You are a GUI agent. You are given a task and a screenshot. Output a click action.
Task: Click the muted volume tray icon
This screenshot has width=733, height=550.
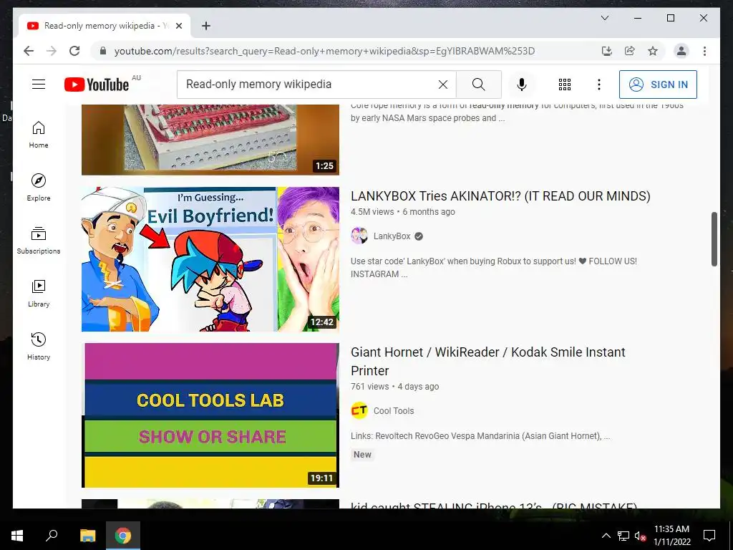coord(640,536)
